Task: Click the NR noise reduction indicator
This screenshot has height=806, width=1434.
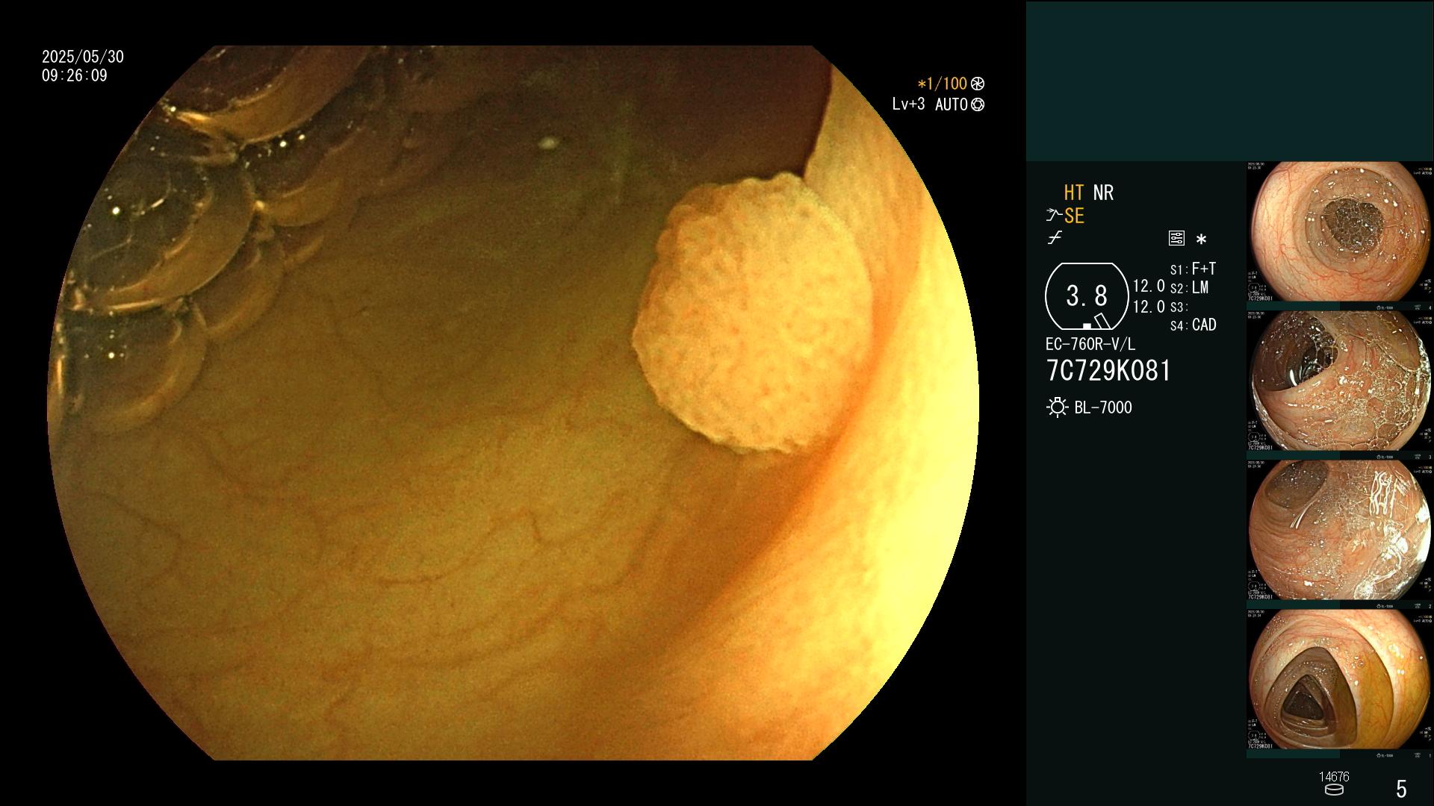Action: click(1103, 193)
